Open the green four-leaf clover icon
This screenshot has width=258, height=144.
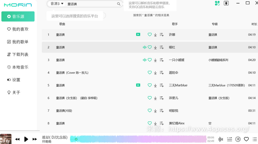pyautogui.click(x=217, y=3)
